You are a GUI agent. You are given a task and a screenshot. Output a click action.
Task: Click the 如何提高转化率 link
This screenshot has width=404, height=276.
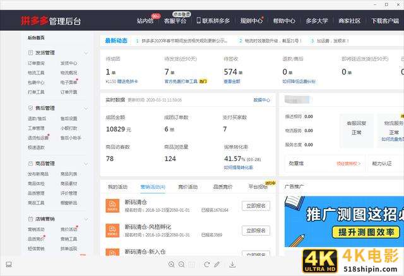(239, 167)
